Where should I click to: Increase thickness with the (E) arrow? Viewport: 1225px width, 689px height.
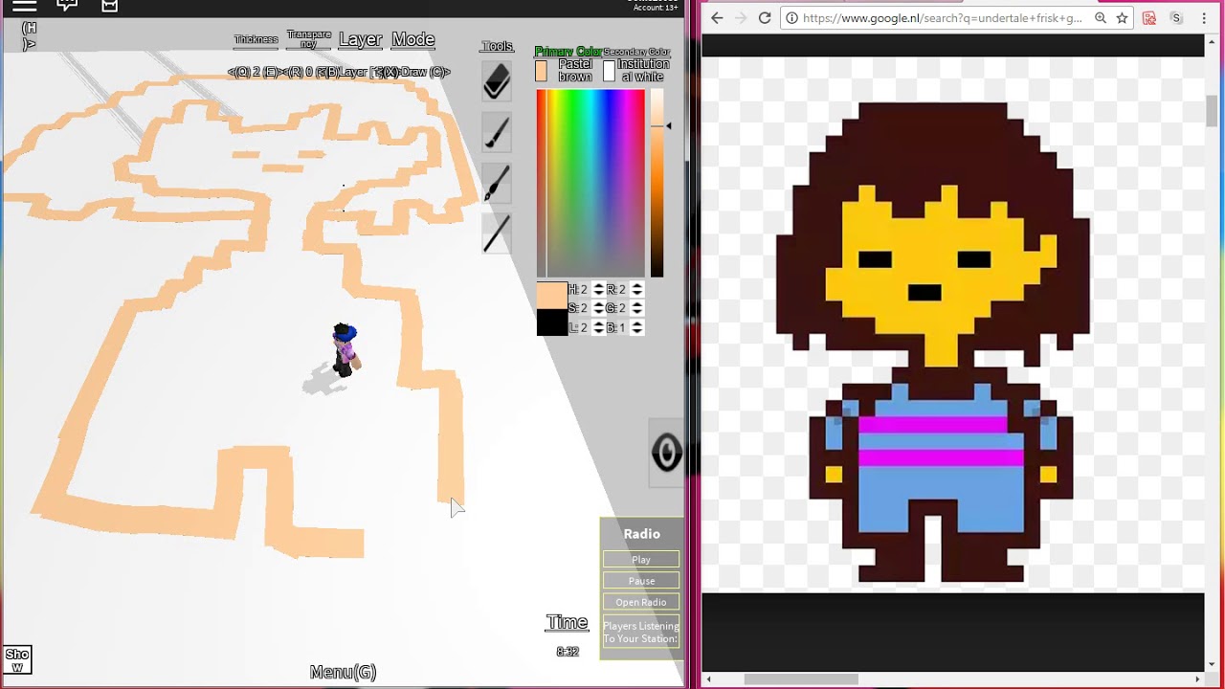271,72
